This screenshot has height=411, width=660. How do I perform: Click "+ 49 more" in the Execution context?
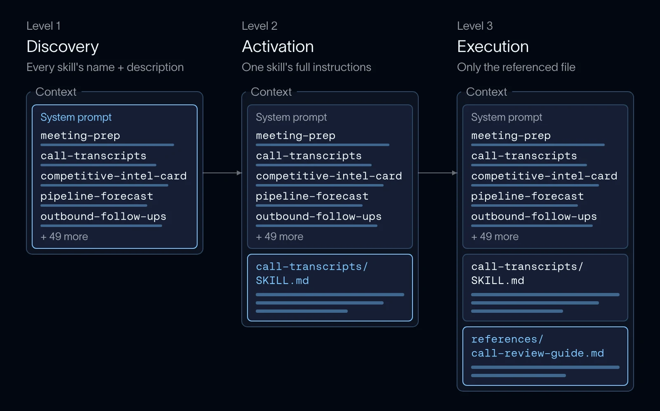(495, 236)
